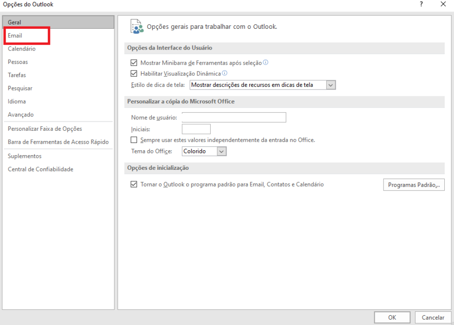
Task: Select the Geral category
Action: click(x=58, y=22)
